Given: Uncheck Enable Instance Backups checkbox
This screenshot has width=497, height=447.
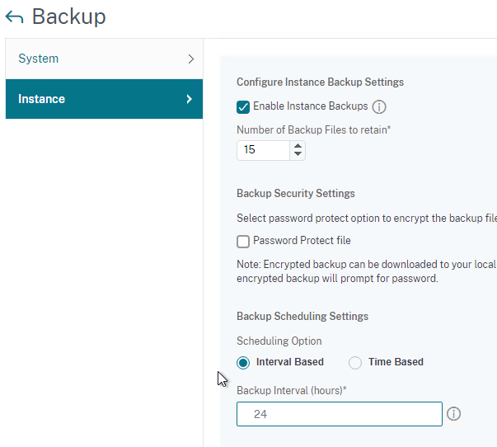Looking at the screenshot, I should 243,107.
